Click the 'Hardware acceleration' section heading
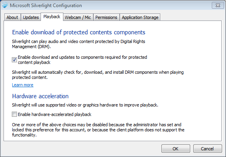The height and width of the screenshot is (157, 226). coord(40,96)
